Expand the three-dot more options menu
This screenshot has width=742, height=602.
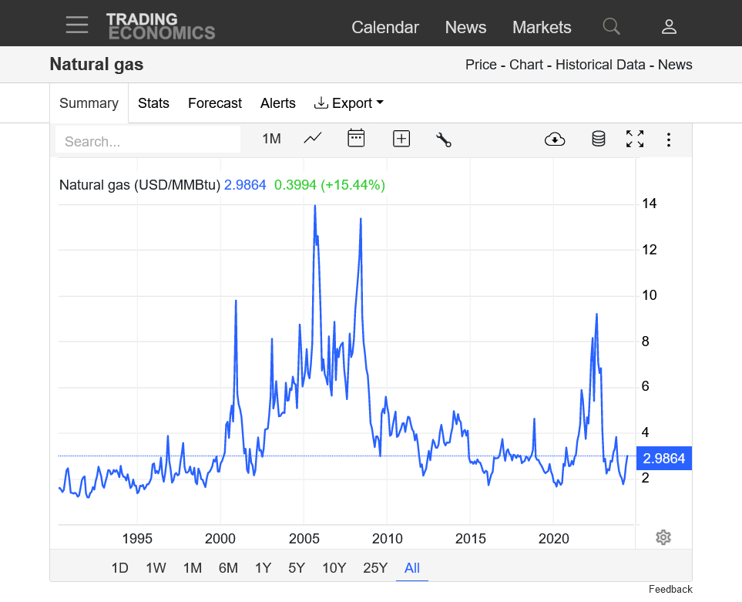[x=669, y=140]
